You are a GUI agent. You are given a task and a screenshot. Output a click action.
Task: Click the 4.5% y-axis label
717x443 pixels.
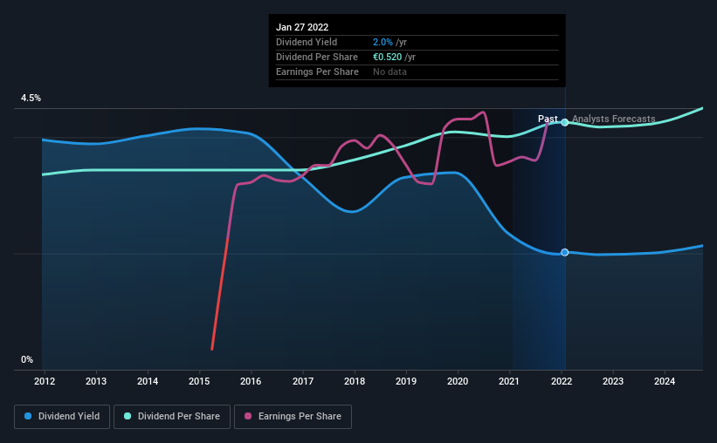[x=31, y=99]
